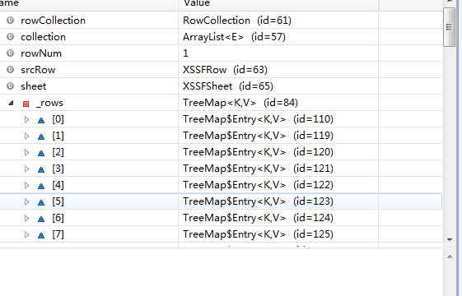Expand the [1] tree entry
This screenshot has height=296, width=462.
click(x=26, y=136)
